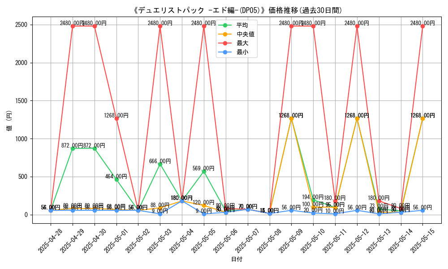This screenshot has width=448, height=269.
Task: Click the orange 中央値 point at 2025-05-09
Action: pos(292,119)
